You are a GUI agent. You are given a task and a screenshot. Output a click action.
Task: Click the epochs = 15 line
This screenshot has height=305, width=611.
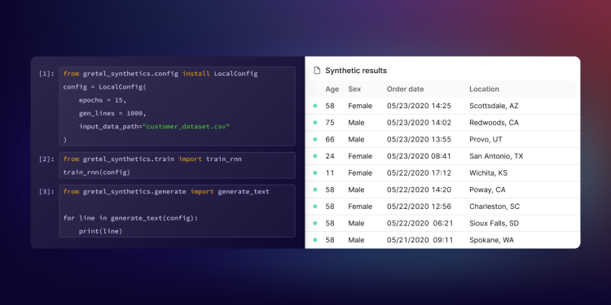[103, 100]
